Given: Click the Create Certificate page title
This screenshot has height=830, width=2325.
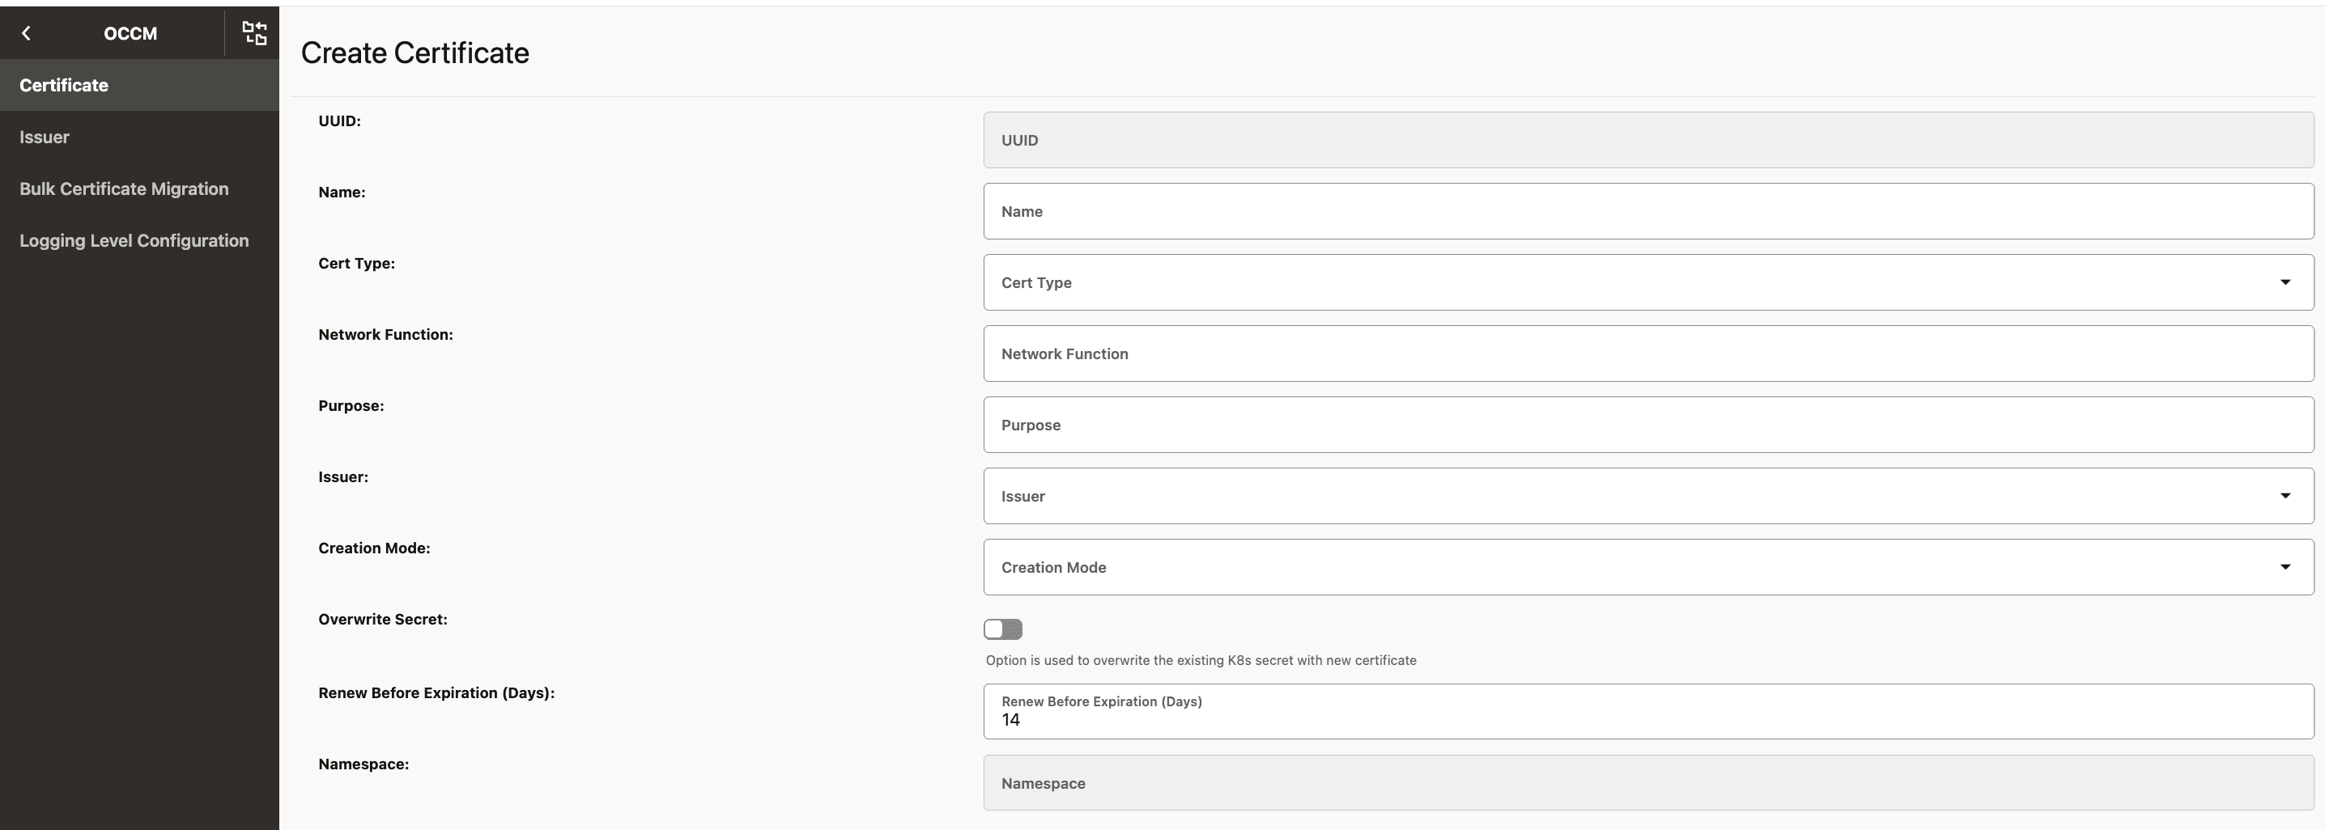Looking at the screenshot, I should click(415, 53).
